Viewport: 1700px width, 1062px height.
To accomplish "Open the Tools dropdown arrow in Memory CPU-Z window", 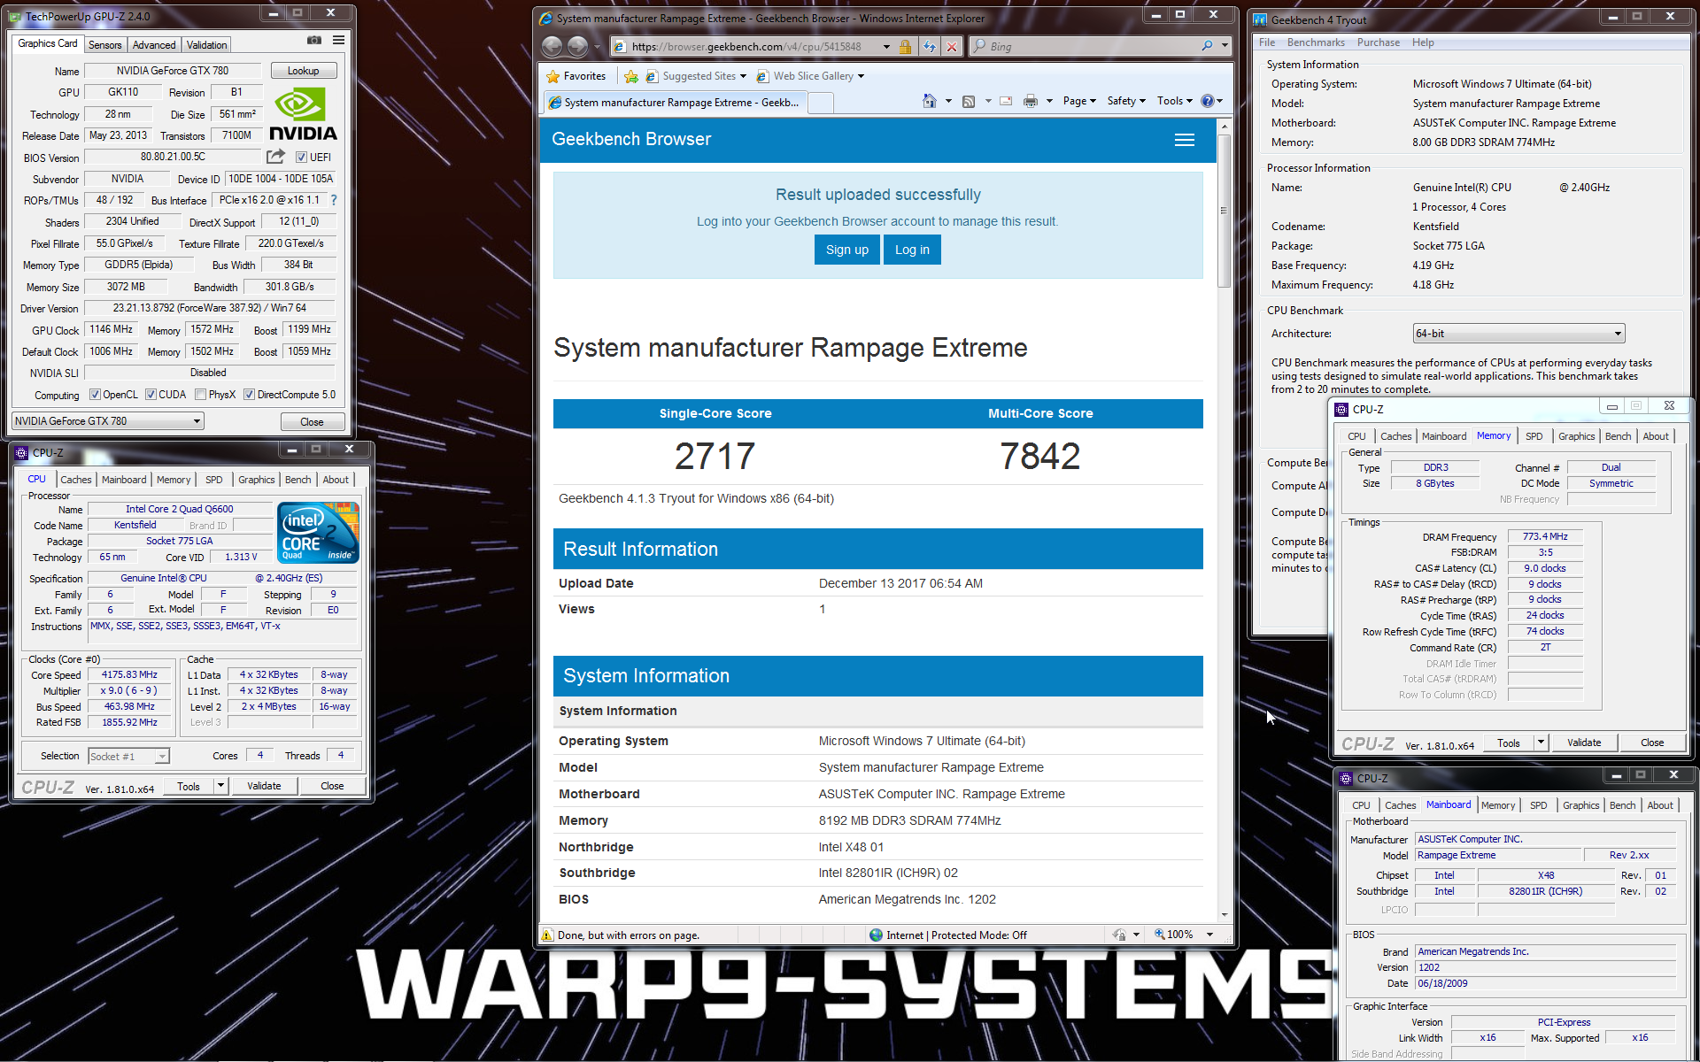I will 1541,743.
